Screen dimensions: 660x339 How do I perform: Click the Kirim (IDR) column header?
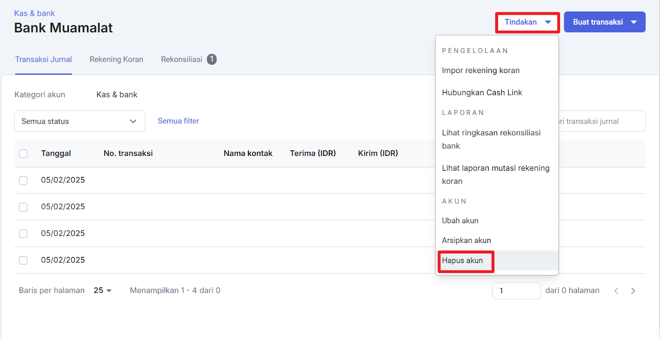click(378, 153)
